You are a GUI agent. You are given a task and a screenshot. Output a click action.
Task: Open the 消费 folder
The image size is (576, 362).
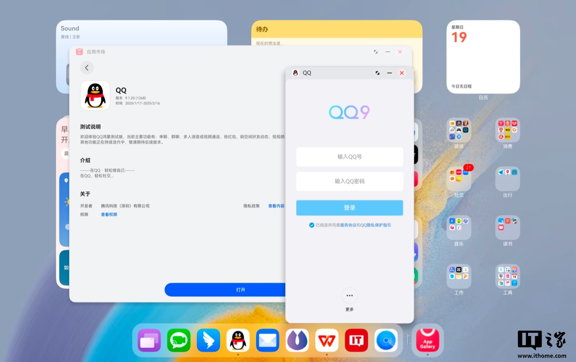click(x=508, y=130)
